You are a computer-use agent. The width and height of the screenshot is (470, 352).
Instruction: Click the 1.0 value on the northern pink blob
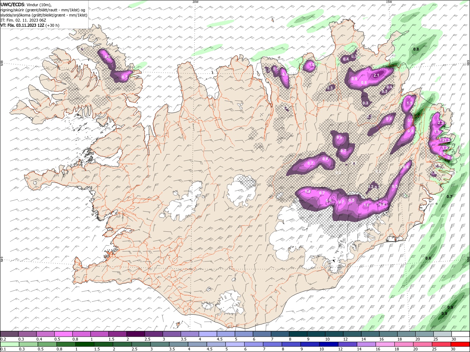(312, 65)
